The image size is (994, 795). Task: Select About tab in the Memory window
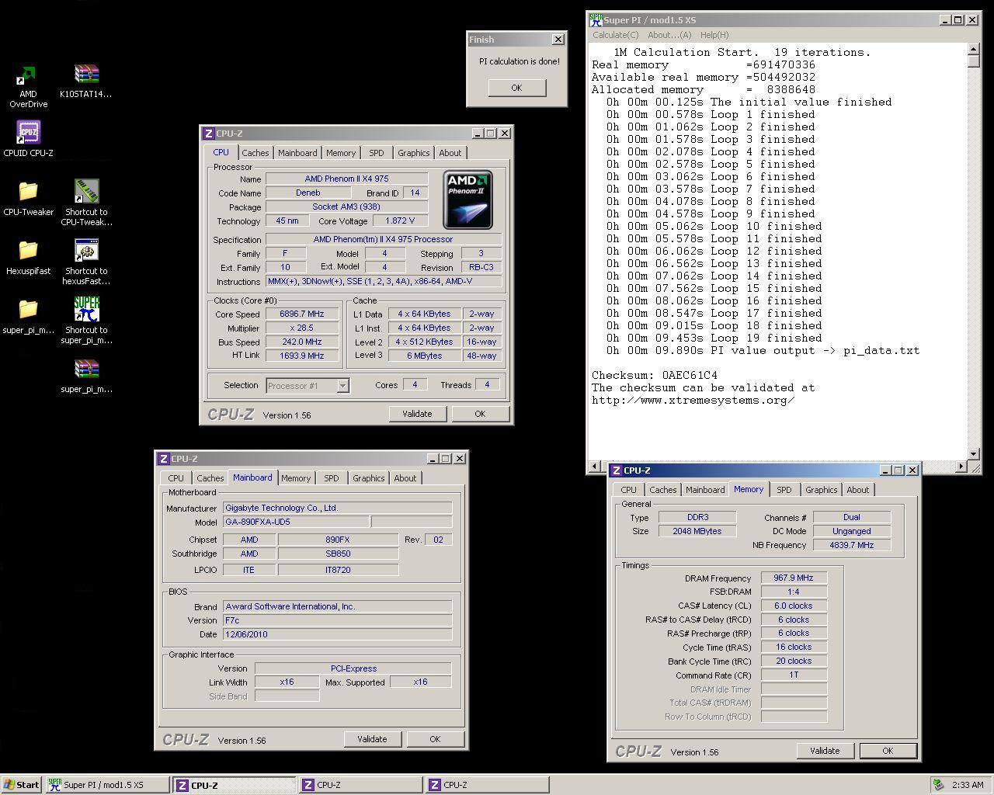[x=858, y=490]
